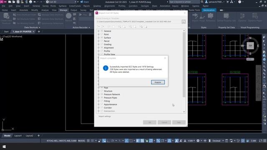Switch to the Layout2 tab

coord(29,136)
